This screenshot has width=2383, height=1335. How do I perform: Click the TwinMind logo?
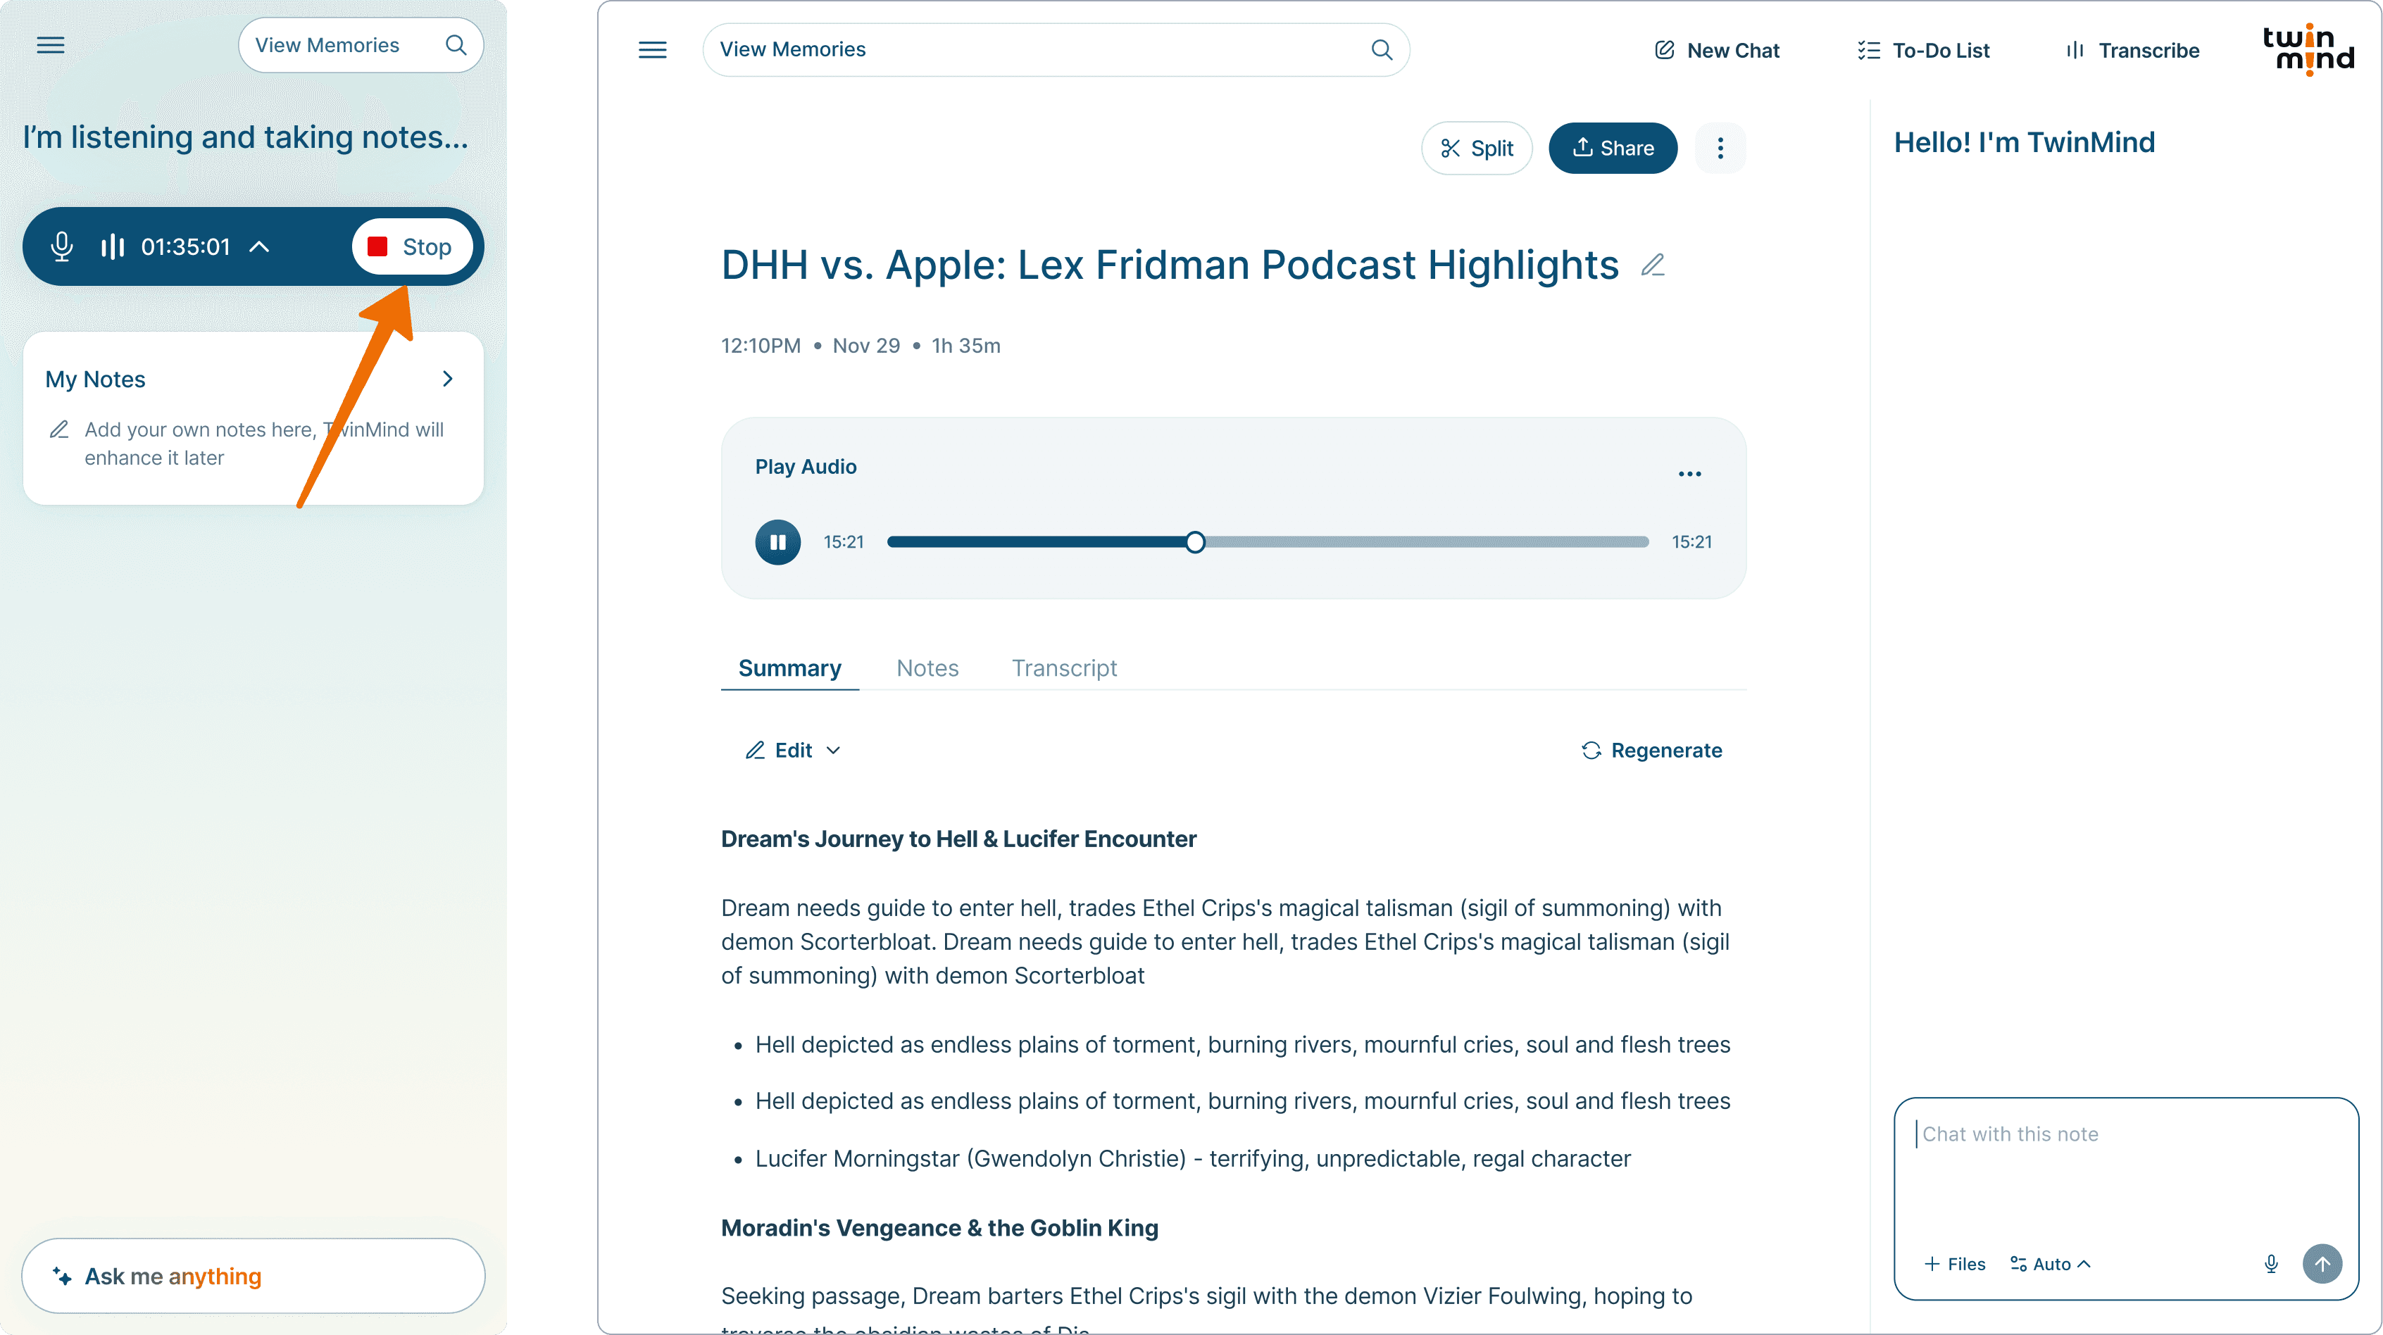2308,50
